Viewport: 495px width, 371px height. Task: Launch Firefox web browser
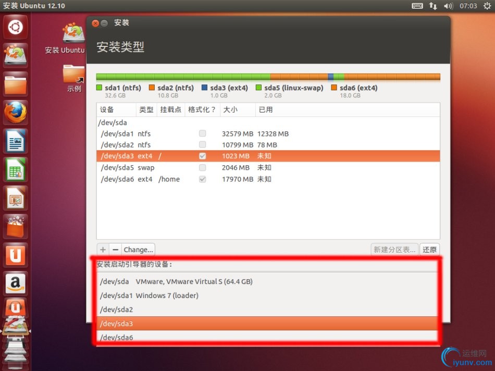click(16, 113)
